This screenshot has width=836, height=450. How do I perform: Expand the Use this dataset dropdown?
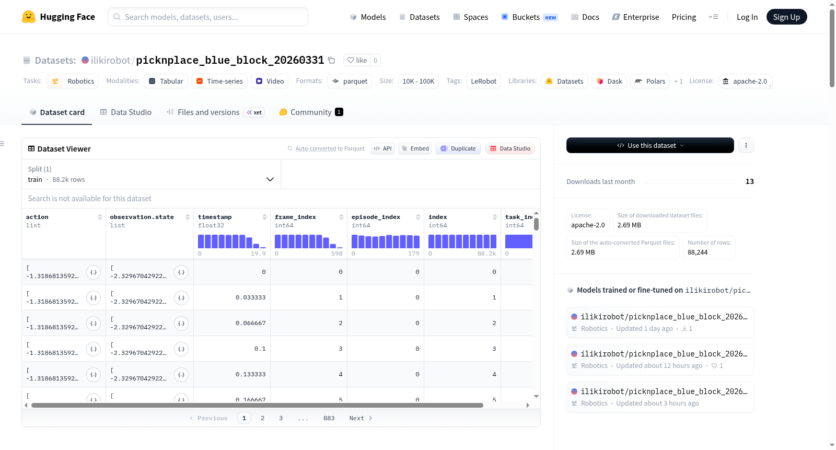pyautogui.click(x=650, y=145)
